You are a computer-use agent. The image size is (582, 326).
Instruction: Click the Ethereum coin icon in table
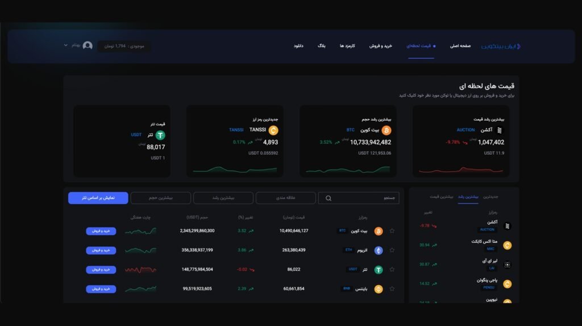point(379,251)
